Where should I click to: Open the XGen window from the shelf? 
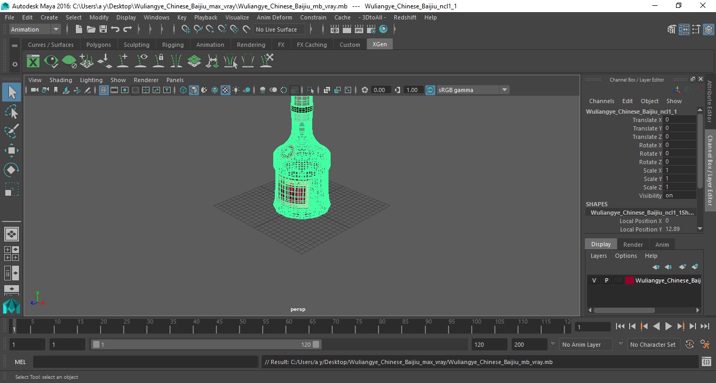point(33,61)
